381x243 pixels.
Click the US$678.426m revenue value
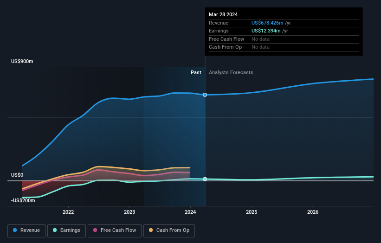[267, 23]
